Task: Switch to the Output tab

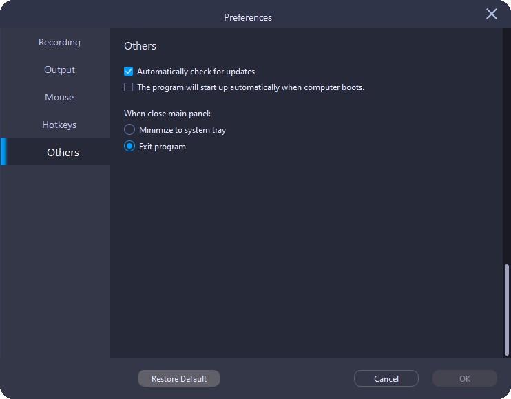Action: click(59, 69)
